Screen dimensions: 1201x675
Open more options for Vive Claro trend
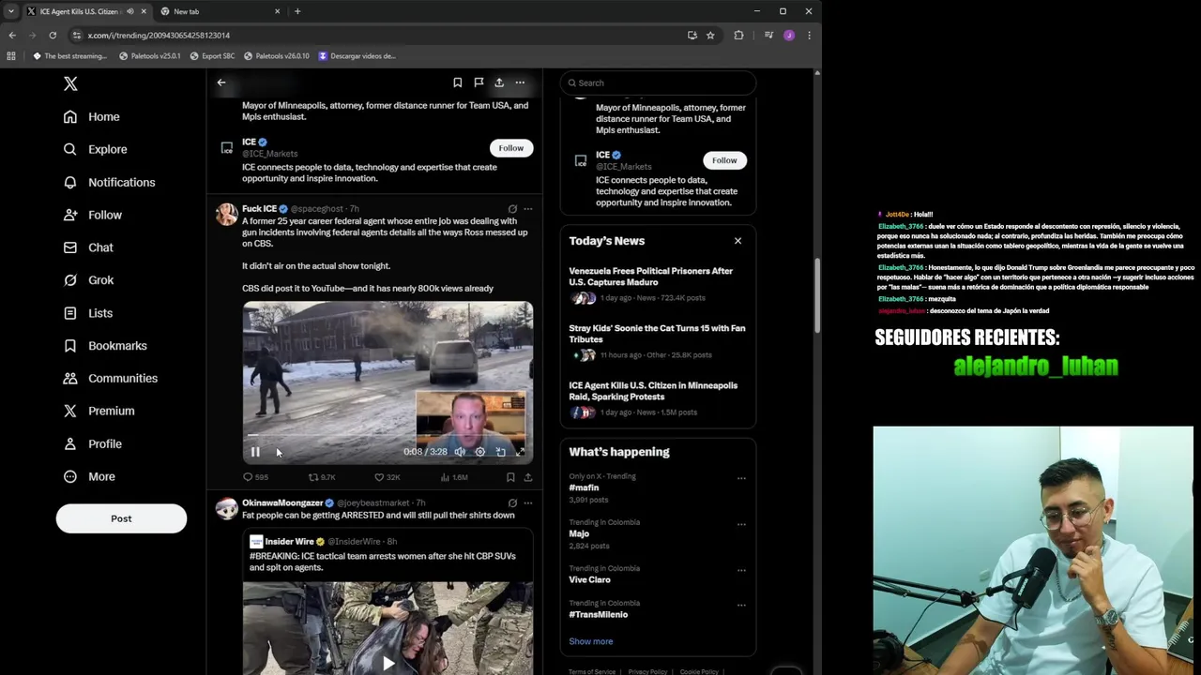(741, 570)
